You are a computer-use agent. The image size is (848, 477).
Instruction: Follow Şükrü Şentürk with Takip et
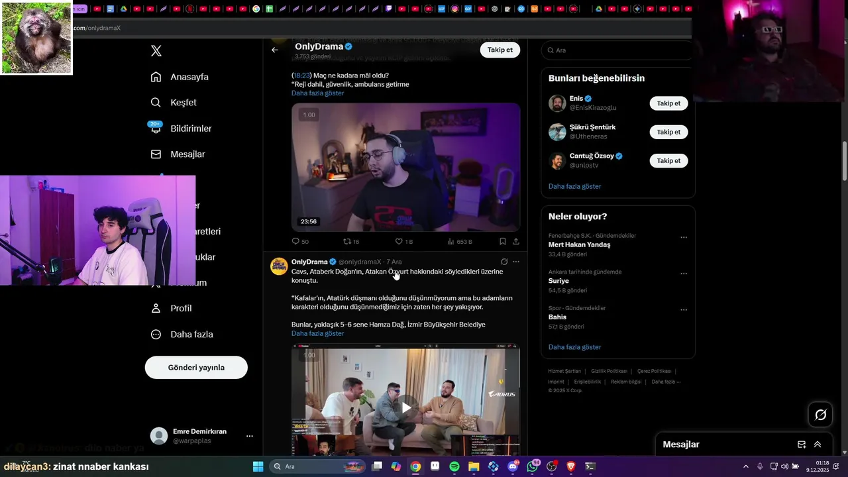668,132
